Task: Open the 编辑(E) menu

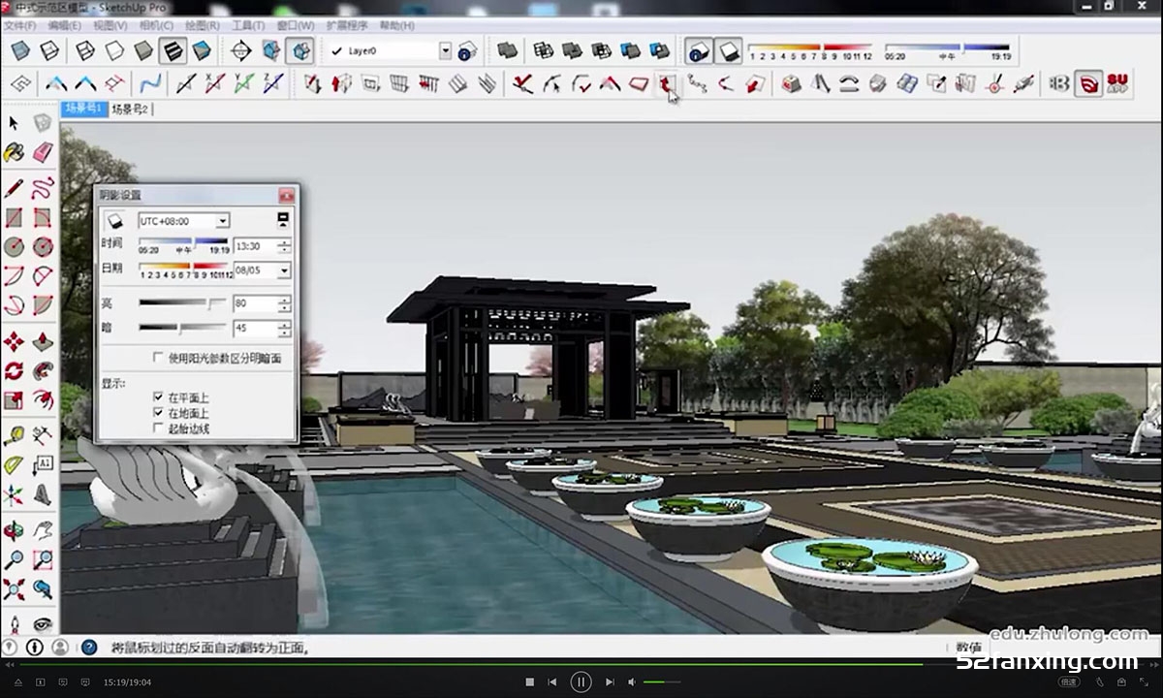Action: pos(65,25)
